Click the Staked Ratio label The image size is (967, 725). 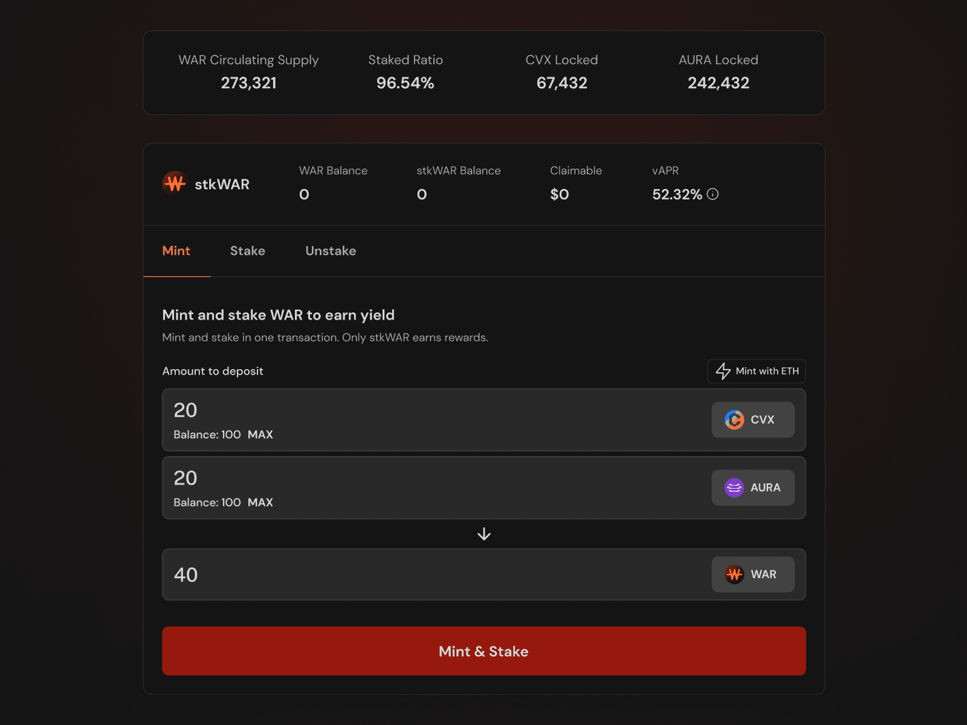pyautogui.click(x=406, y=60)
